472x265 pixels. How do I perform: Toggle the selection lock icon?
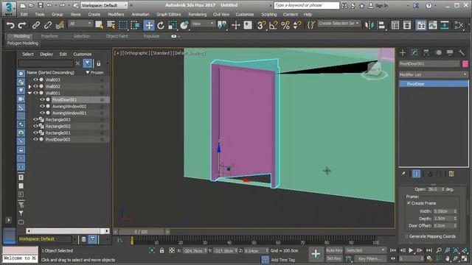click(162, 250)
